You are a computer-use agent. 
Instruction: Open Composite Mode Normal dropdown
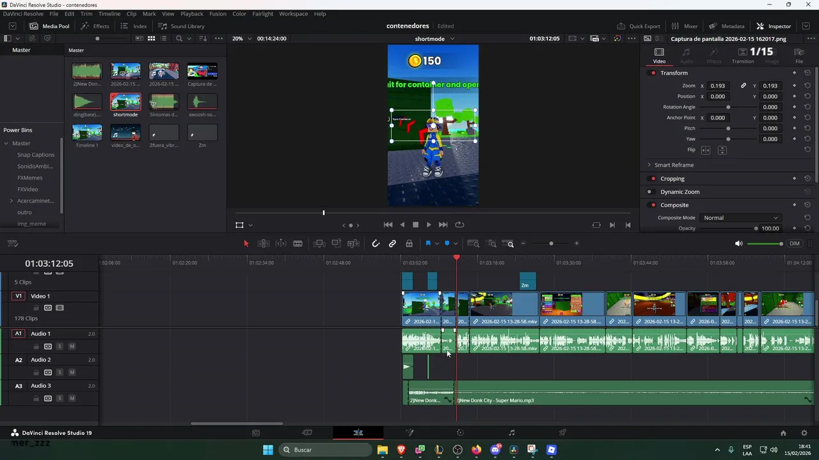[x=740, y=218]
